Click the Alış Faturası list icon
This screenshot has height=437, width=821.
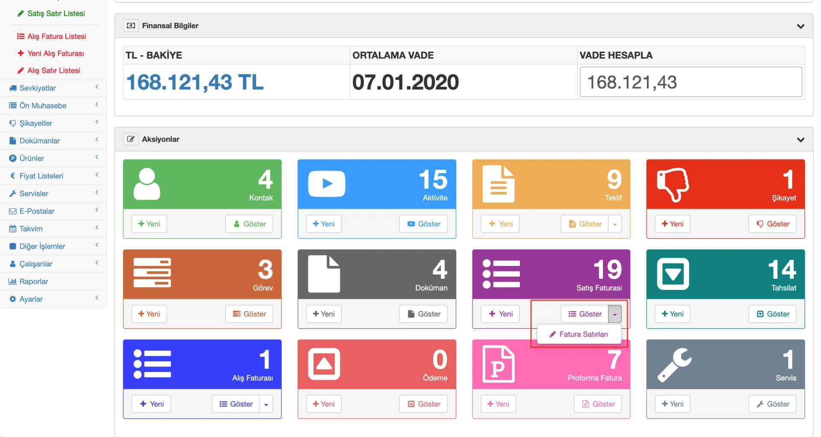pos(152,364)
